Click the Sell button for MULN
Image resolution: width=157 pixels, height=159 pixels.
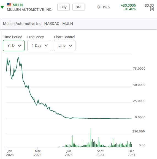point(78,7)
